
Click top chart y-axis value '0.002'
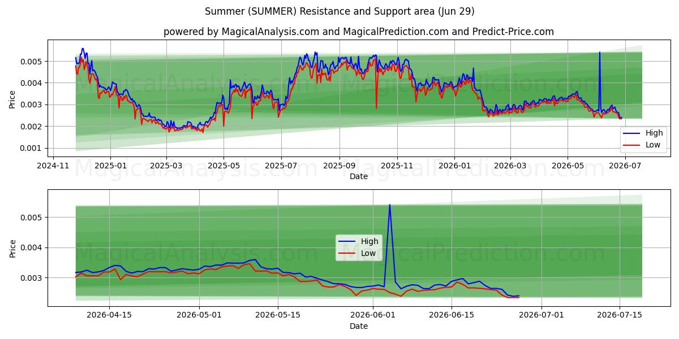click(x=32, y=127)
